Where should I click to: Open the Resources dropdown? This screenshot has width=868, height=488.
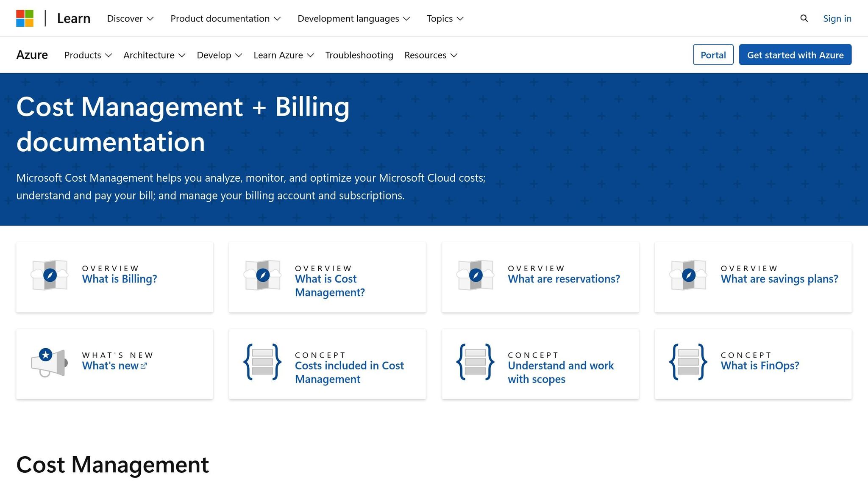click(x=431, y=55)
